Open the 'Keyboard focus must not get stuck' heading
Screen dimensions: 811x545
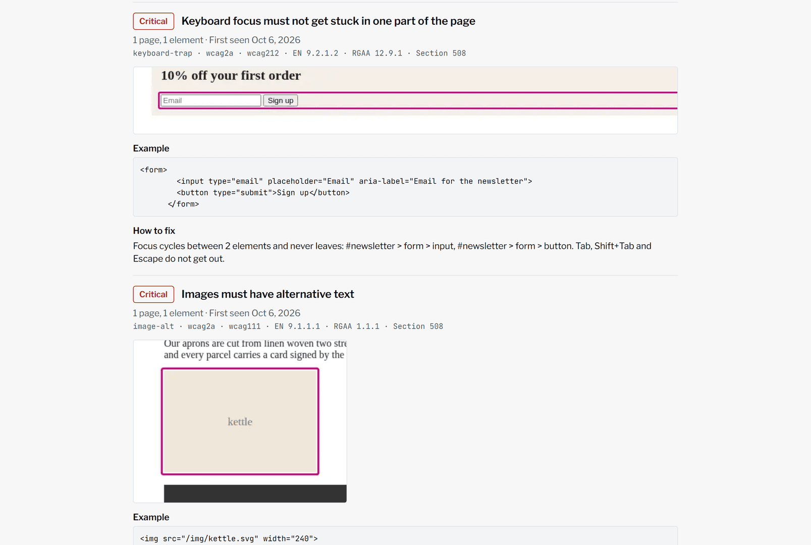[x=328, y=21]
